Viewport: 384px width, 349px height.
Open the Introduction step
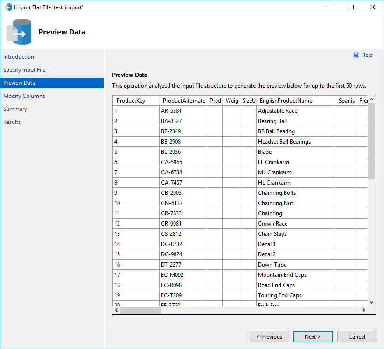point(19,56)
